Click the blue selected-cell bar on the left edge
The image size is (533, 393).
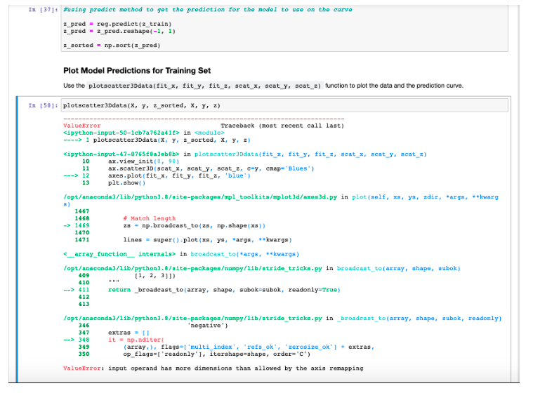pos(17,239)
